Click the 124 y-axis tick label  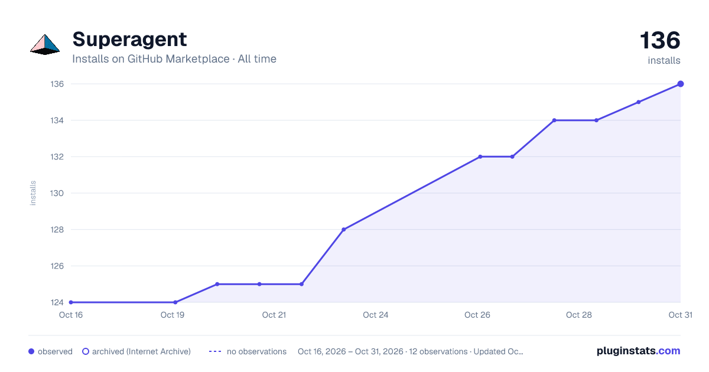tap(57, 302)
